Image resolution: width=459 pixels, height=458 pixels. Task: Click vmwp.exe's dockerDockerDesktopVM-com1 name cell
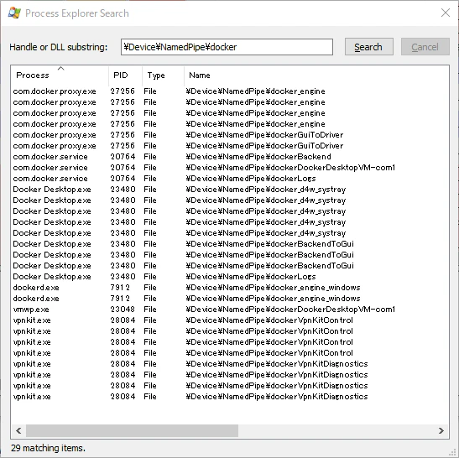[x=290, y=310]
